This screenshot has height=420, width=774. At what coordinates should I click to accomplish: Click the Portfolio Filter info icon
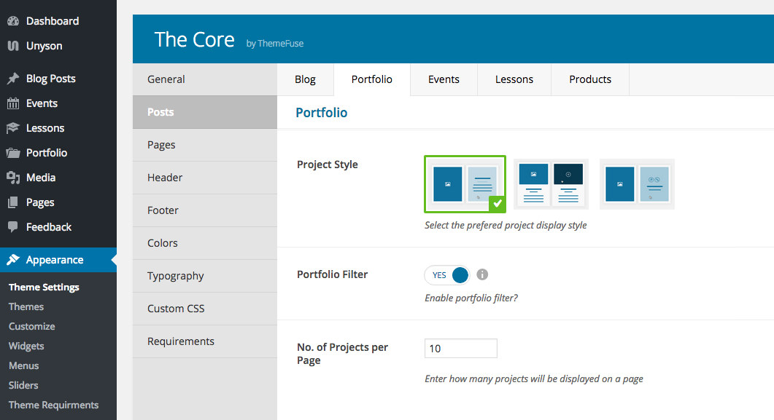pyautogui.click(x=482, y=274)
